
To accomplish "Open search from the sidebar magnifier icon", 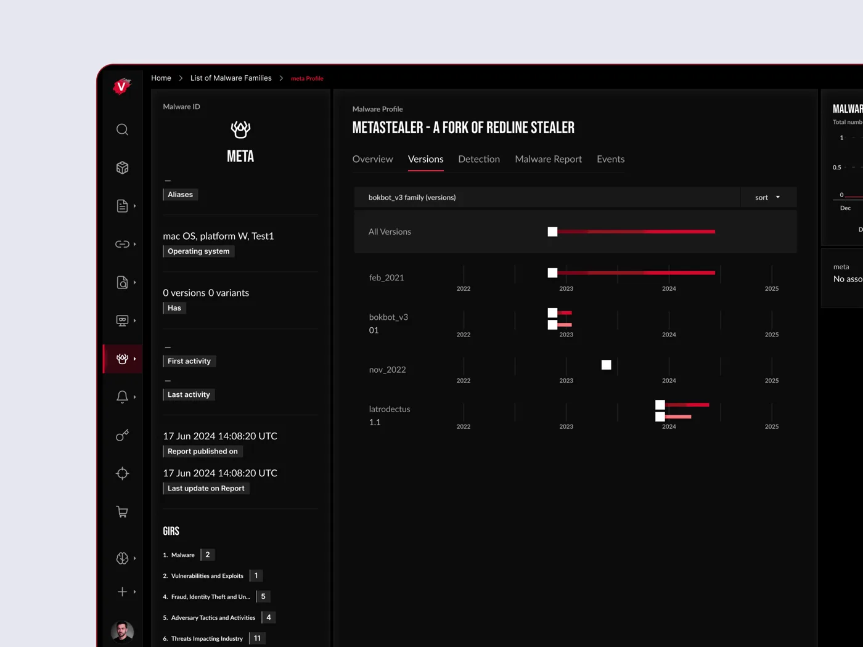I will (x=122, y=129).
